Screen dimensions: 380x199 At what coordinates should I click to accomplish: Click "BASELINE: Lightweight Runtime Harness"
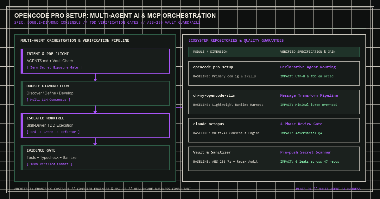tap(228, 105)
